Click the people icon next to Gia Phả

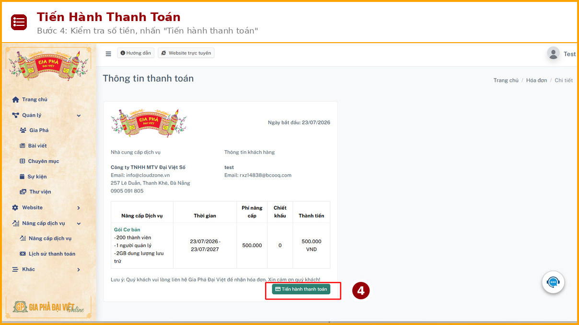[x=23, y=130]
